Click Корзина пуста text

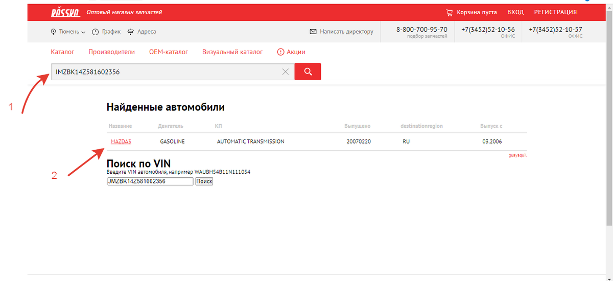477,12
